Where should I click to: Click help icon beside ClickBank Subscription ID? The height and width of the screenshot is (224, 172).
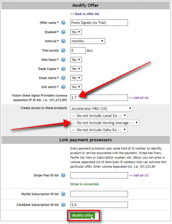point(63,205)
